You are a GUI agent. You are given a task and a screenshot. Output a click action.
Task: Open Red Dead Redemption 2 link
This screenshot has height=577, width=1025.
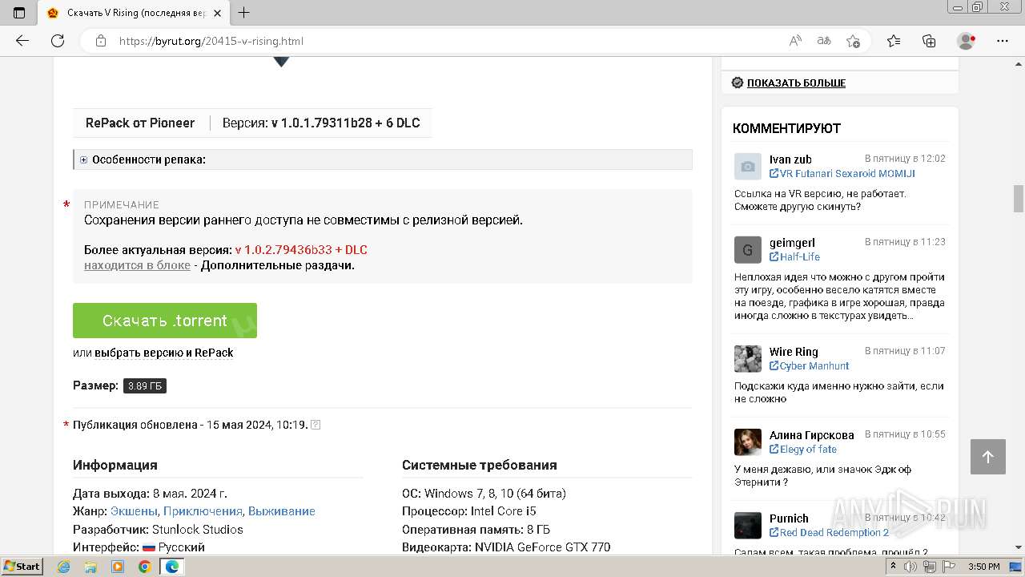pos(834,532)
